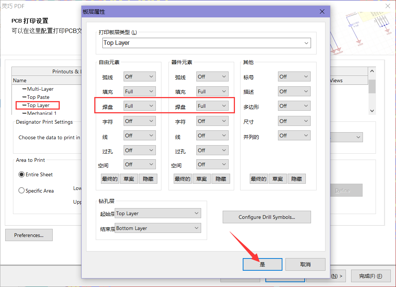Image resolution: width=396 pixels, height=287 pixels.
Task: Open Configure Drill Symbols
Action: [x=266, y=217]
